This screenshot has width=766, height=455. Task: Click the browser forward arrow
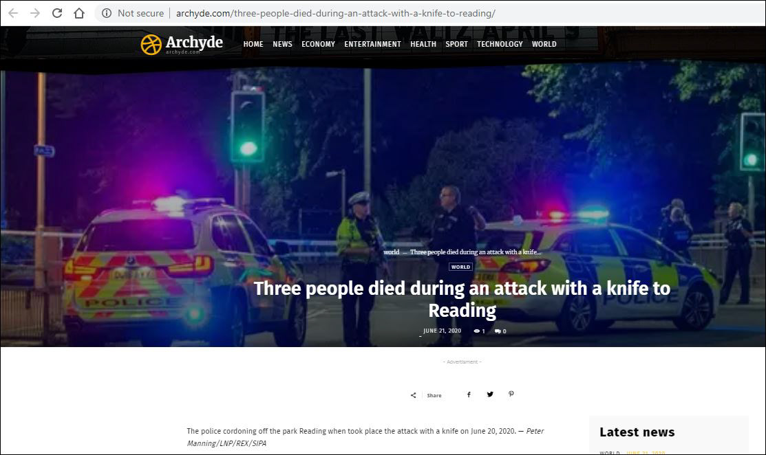click(35, 13)
